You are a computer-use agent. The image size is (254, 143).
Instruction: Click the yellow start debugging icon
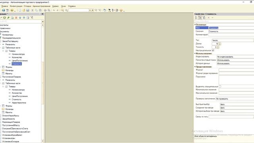12,10
